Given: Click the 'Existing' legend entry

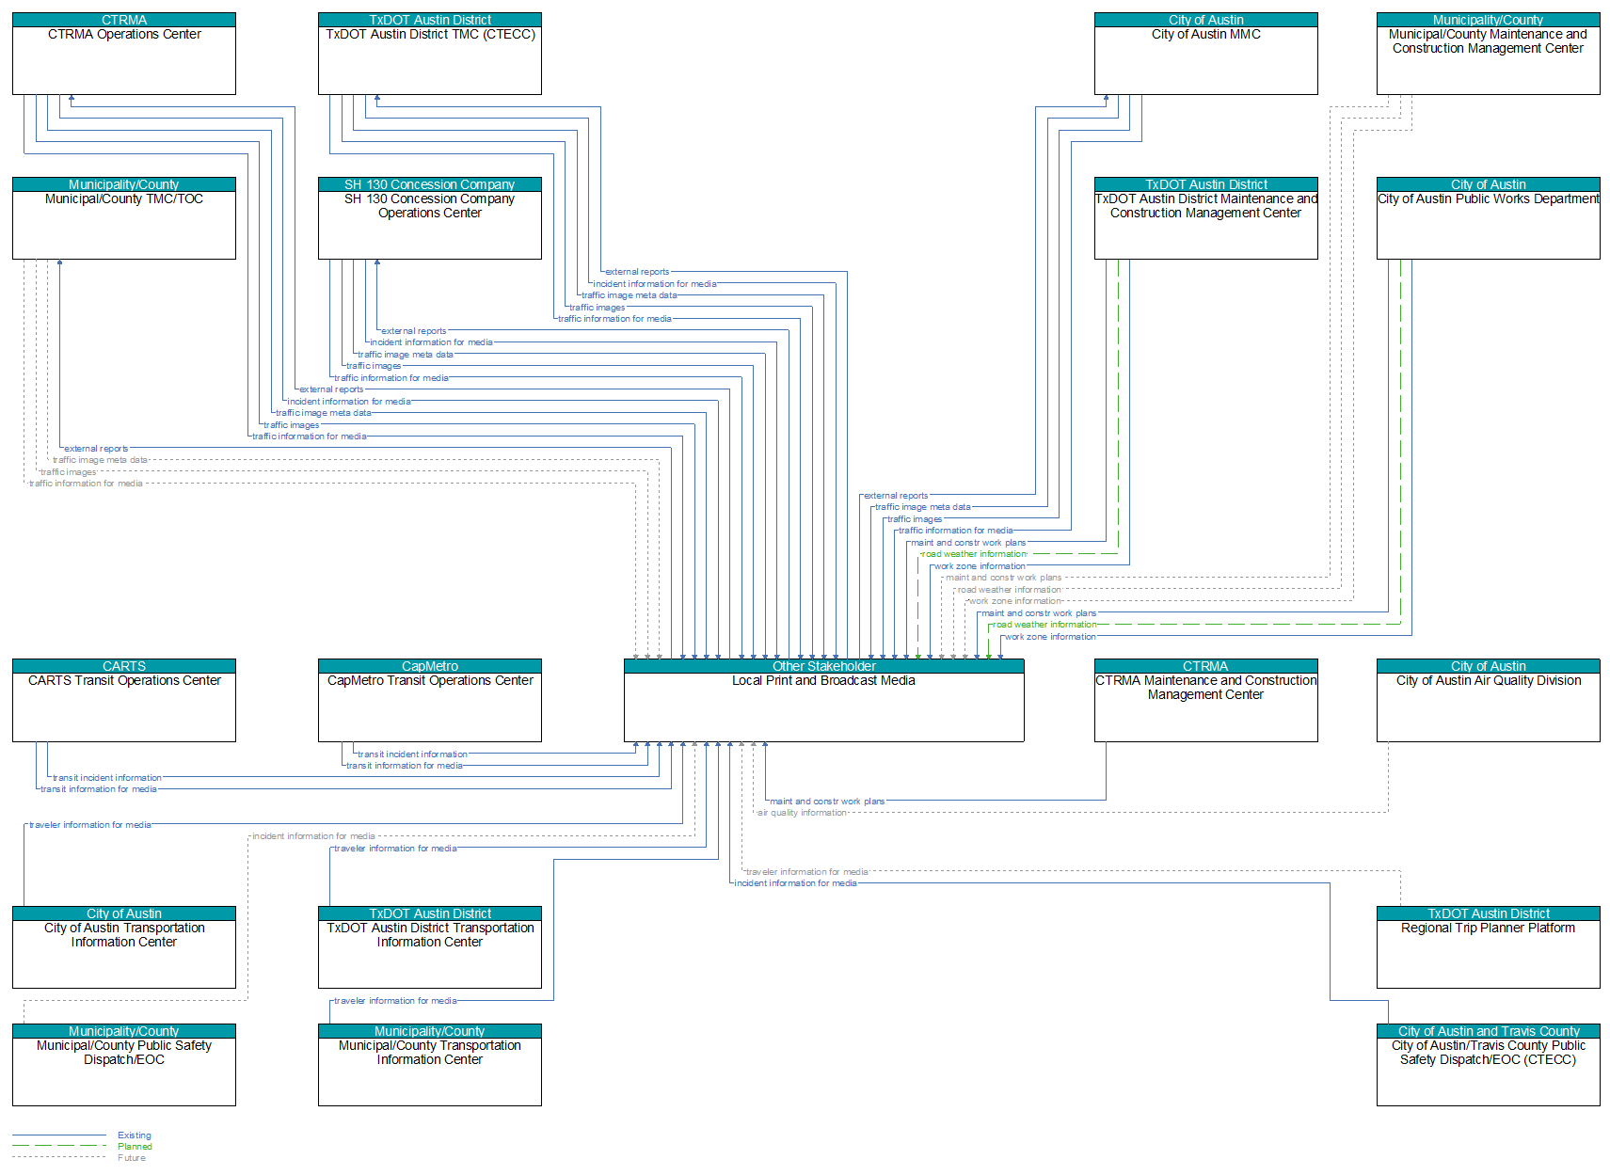Looking at the screenshot, I should click(x=135, y=1135).
